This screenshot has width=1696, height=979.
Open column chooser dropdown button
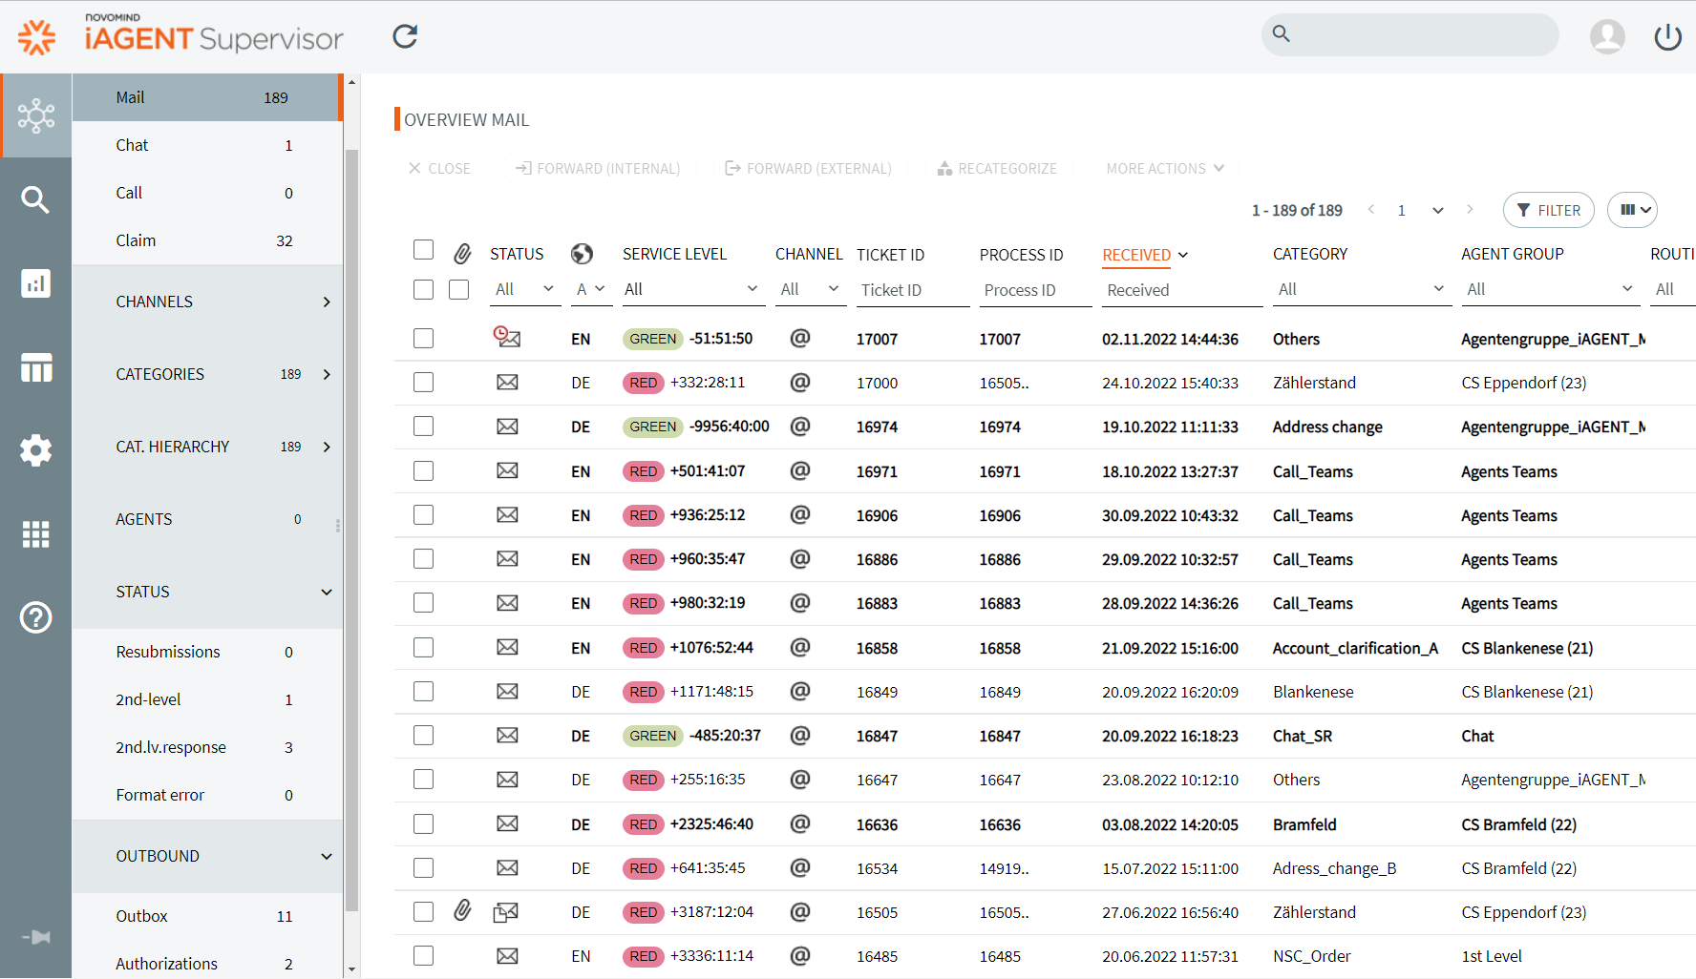pyautogui.click(x=1631, y=210)
